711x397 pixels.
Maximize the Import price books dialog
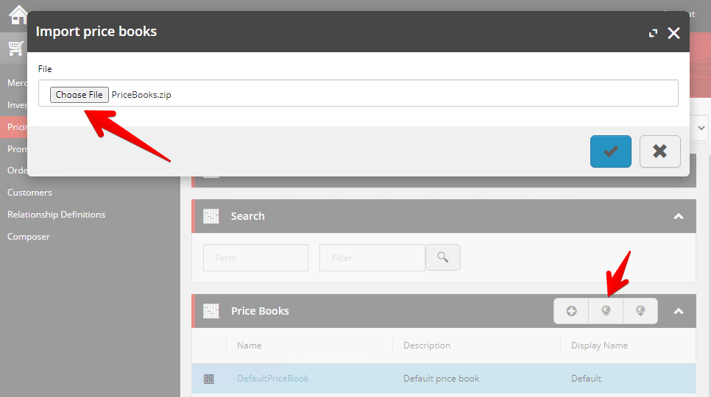tap(653, 33)
